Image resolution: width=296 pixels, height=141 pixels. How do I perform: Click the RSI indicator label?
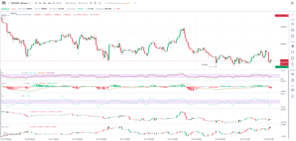pyautogui.click(x=3, y=73)
